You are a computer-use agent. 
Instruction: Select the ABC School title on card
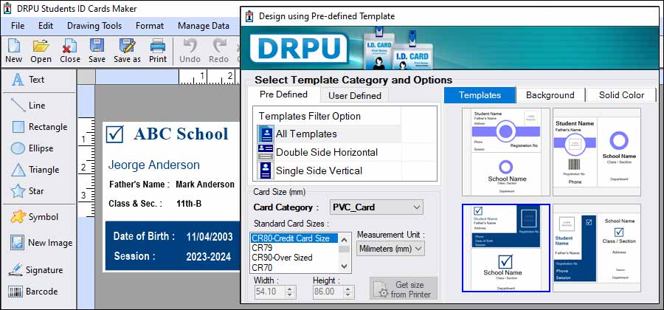click(x=181, y=134)
